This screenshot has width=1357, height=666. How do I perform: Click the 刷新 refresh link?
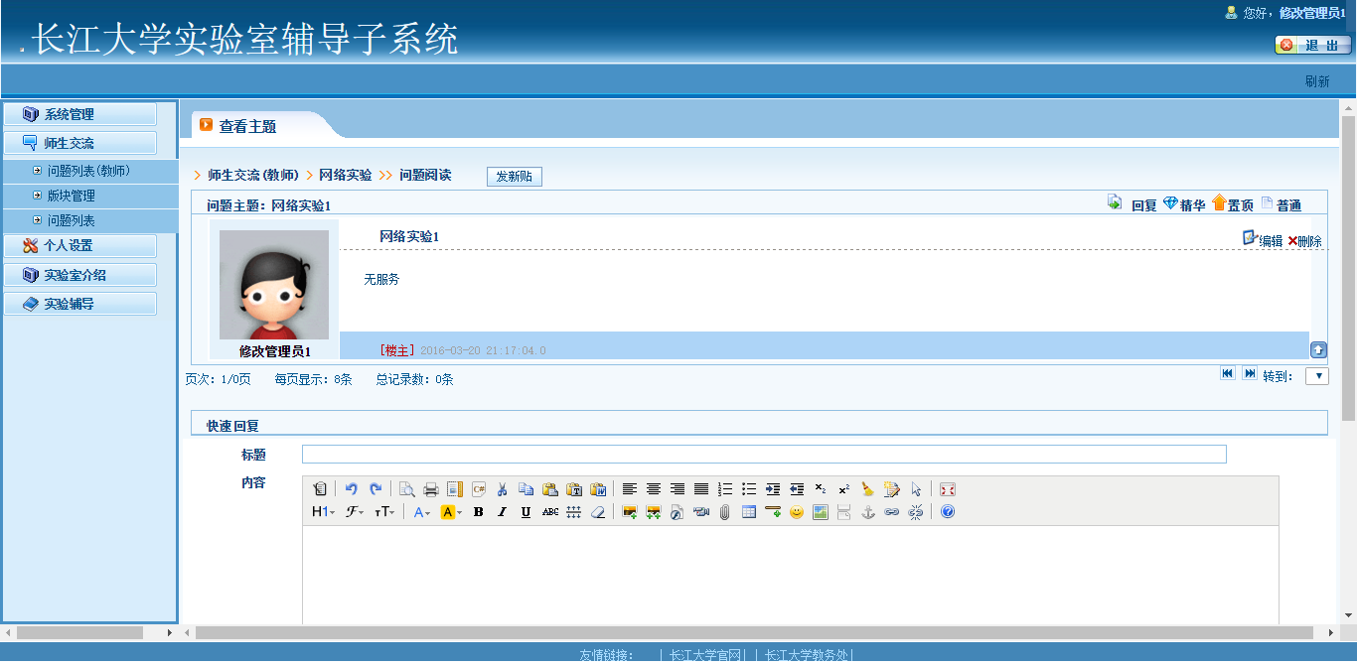coord(1317,81)
